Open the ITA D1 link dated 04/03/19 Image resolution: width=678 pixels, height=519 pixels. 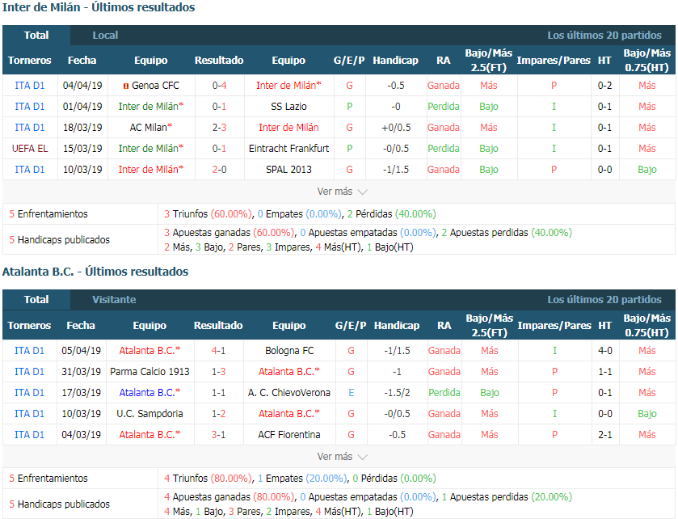(x=29, y=435)
